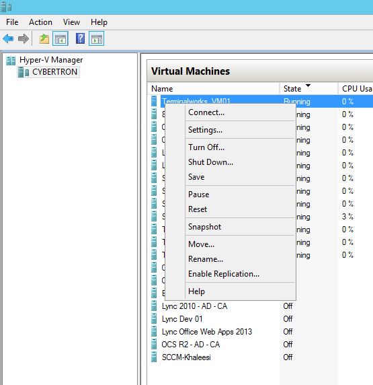
Task: Click the CPU Usage column header
Action: (x=356, y=89)
